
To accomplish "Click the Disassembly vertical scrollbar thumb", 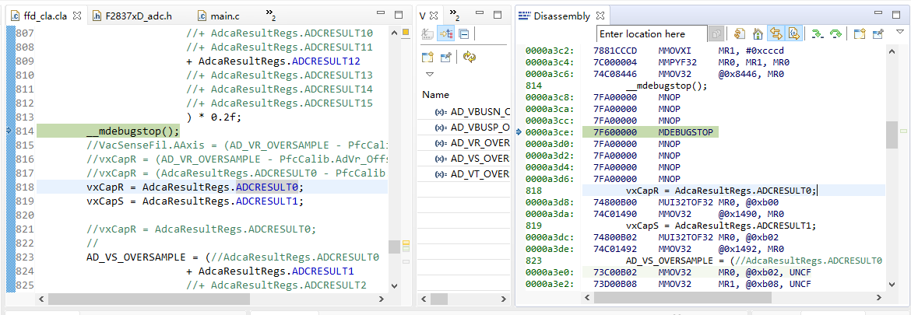I will 892,135.
